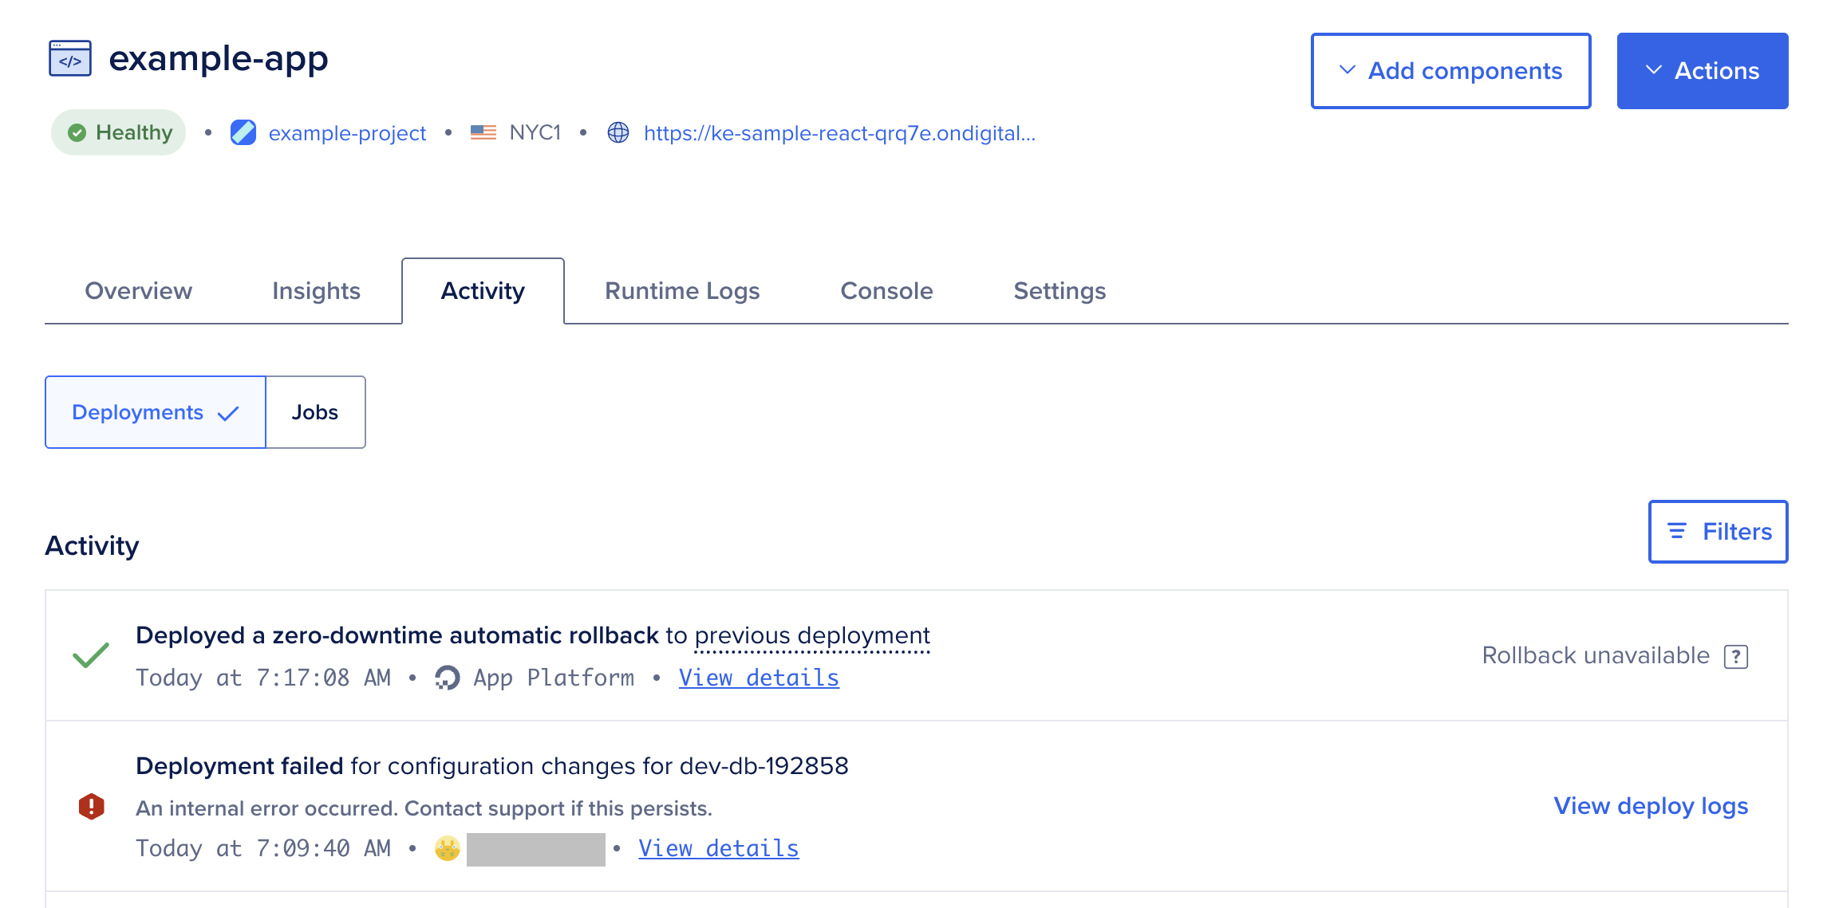This screenshot has height=908, width=1835.
Task: Switch to the Overview tab
Action: point(138,290)
